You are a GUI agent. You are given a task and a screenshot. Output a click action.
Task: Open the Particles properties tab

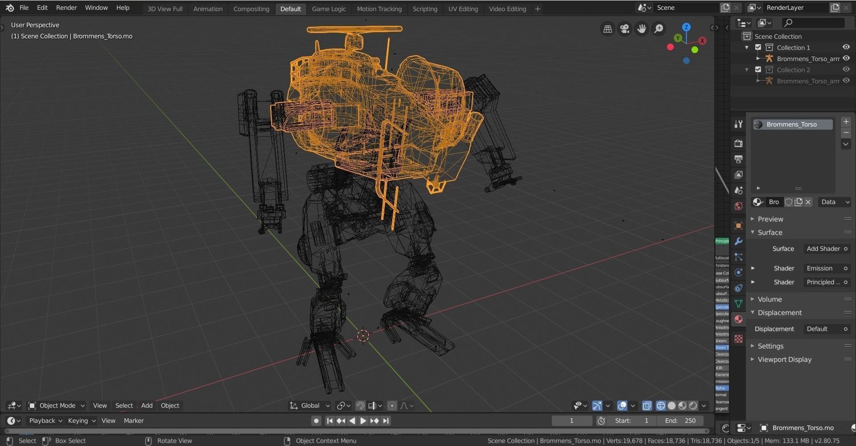tap(738, 257)
